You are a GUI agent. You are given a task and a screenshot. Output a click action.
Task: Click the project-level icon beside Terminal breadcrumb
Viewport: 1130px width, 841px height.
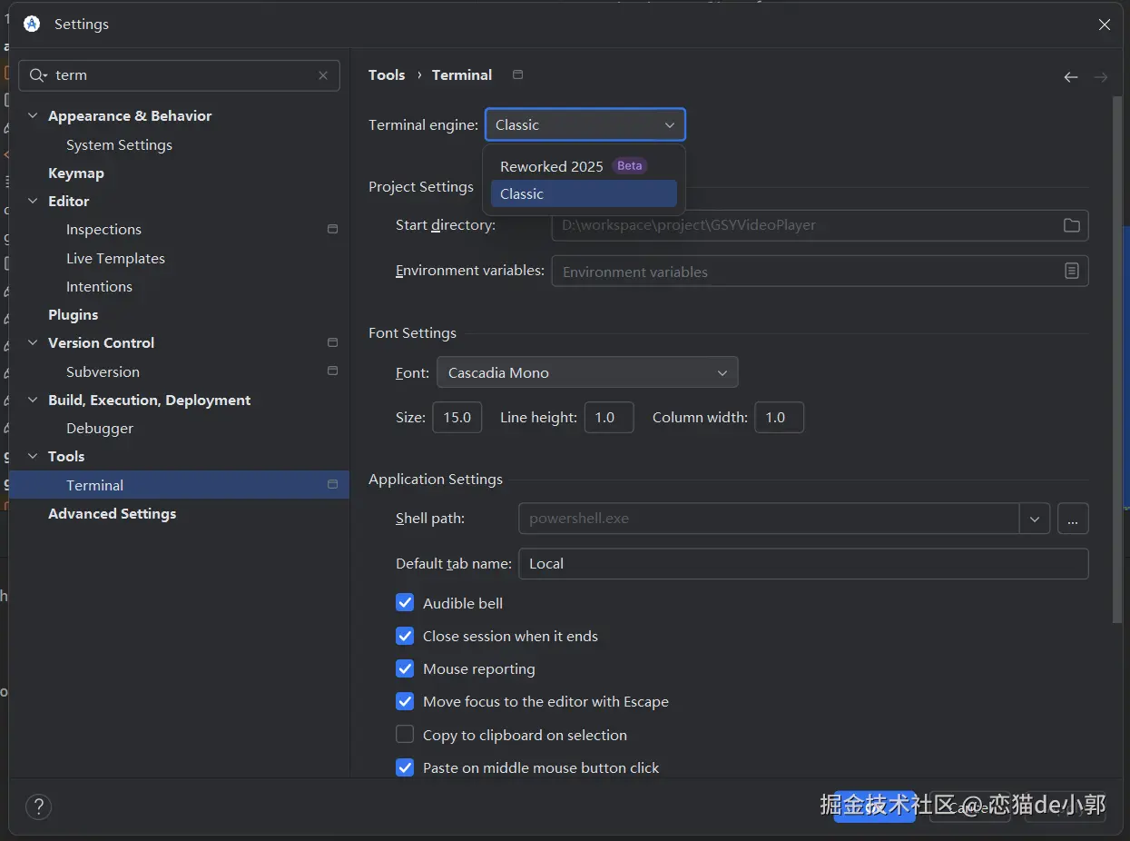click(517, 74)
